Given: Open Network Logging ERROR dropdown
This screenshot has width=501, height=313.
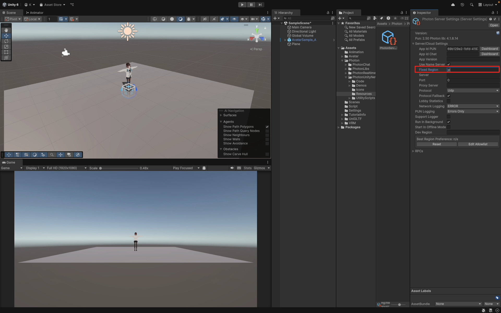Looking at the screenshot, I should [473, 106].
